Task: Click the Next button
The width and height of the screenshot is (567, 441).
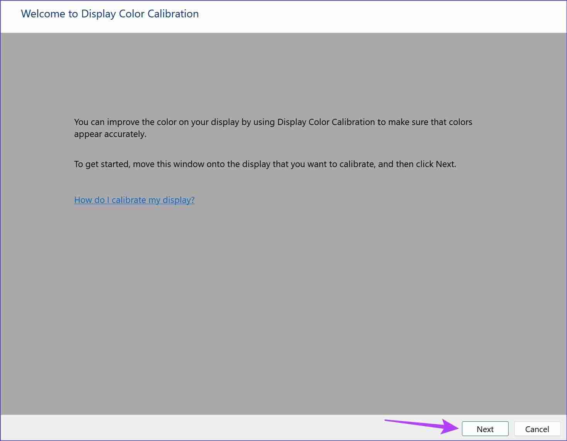Action: (485, 429)
